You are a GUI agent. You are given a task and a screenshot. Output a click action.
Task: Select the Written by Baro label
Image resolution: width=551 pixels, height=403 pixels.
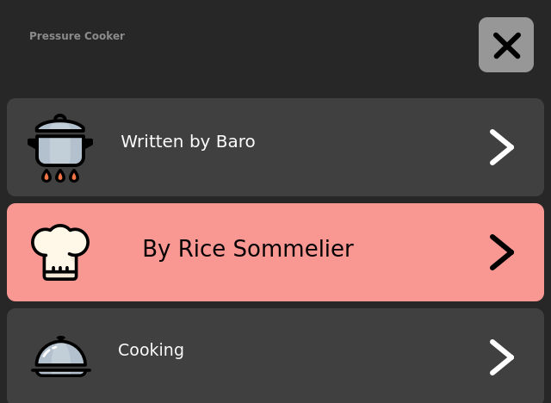pyautogui.click(x=188, y=141)
